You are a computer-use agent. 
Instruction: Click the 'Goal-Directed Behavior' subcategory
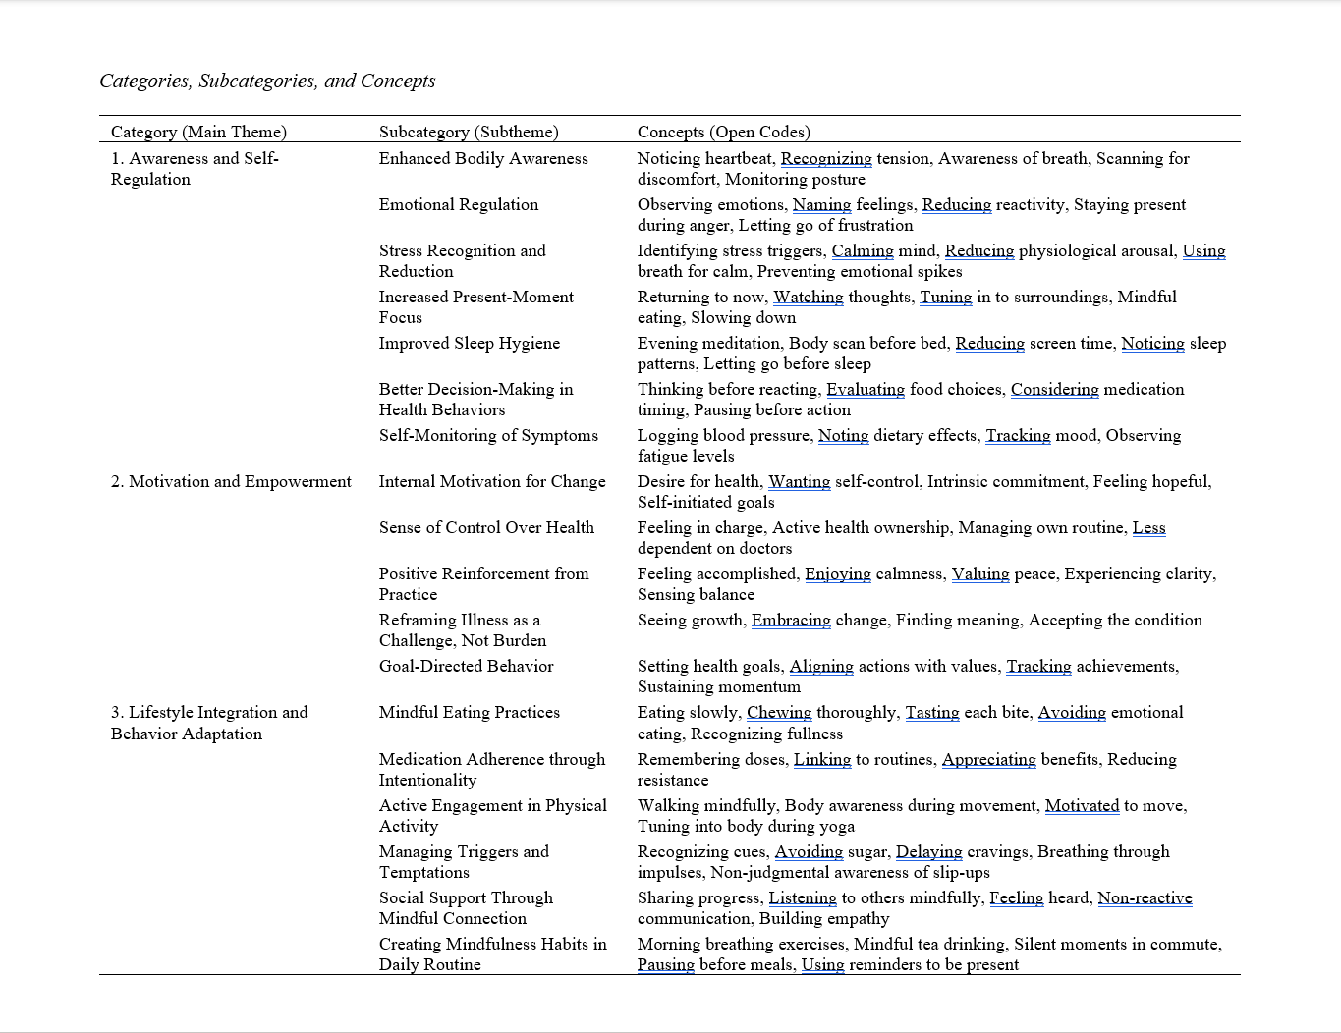(x=467, y=666)
